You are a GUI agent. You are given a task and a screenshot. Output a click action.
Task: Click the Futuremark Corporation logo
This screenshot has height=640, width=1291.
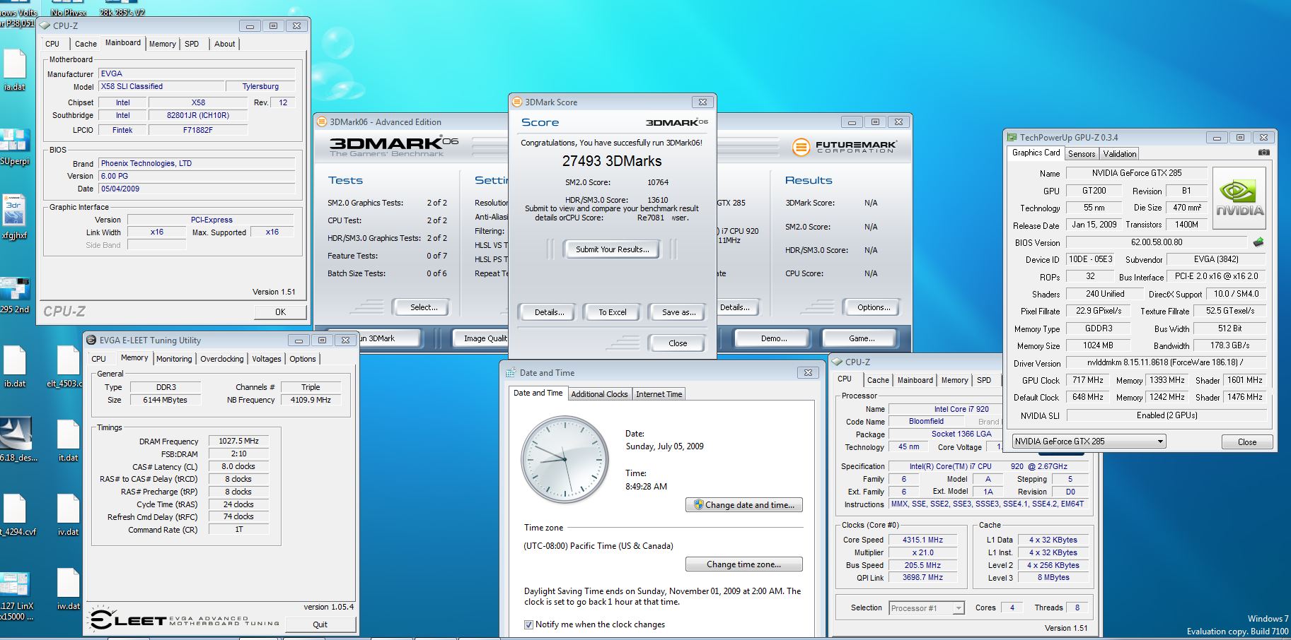844,147
